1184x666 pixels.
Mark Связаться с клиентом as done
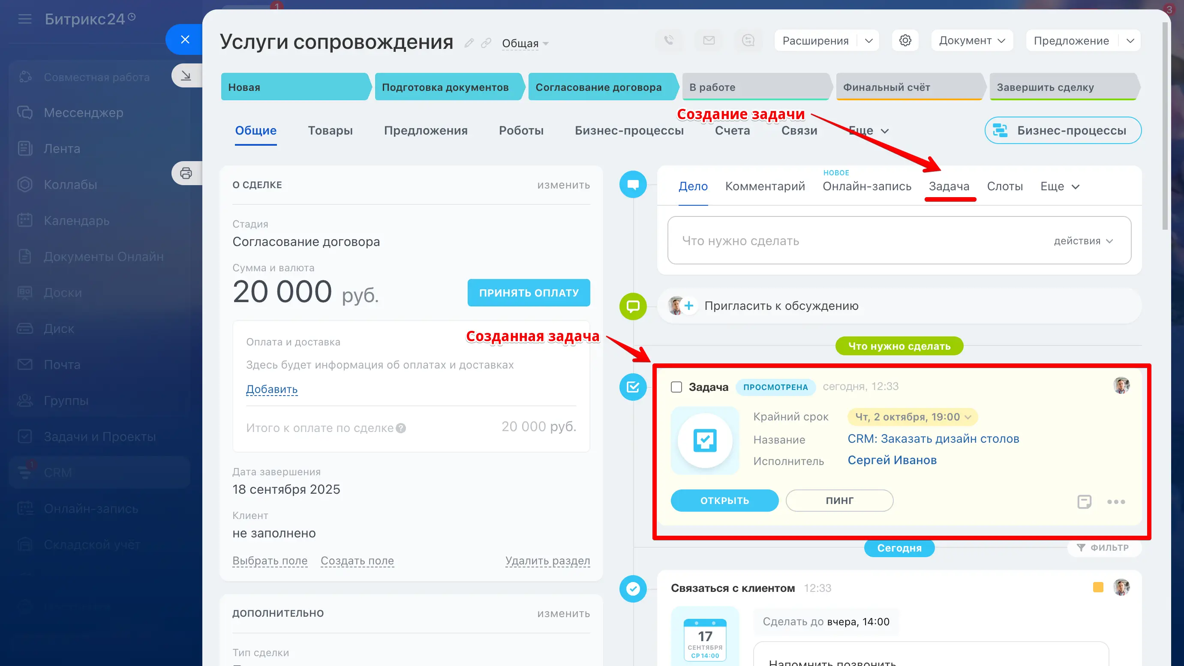(x=633, y=589)
